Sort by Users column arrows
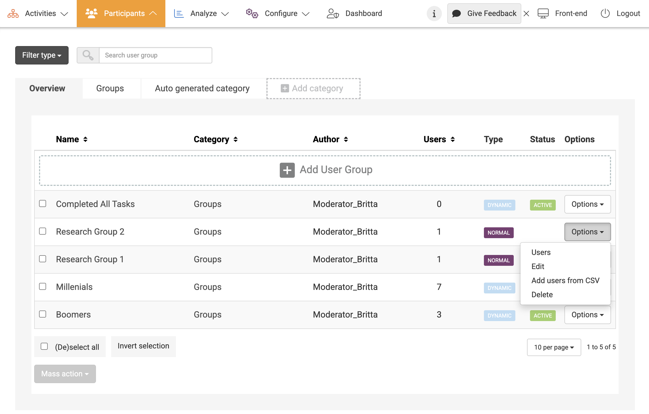The width and height of the screenshot is (649, 414). tap(452, 139)
